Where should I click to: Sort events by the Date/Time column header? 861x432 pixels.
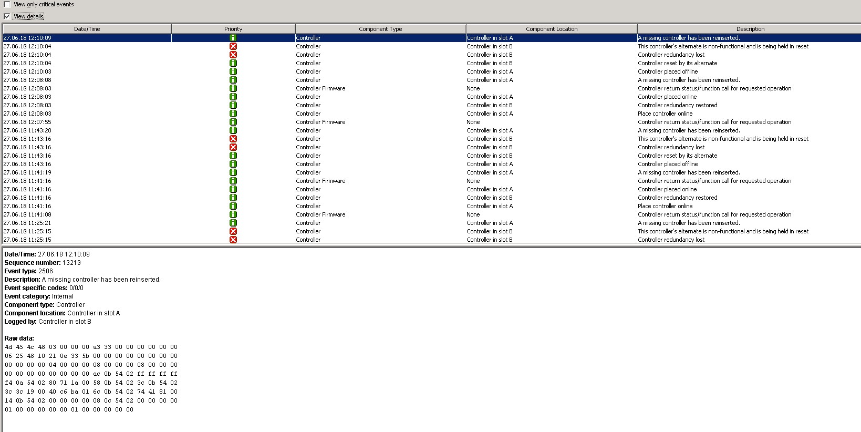tap(87, 29)
